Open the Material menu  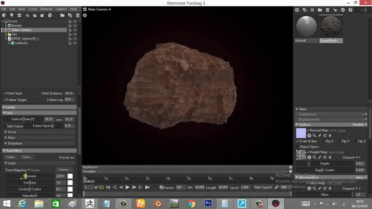(46, 9)
